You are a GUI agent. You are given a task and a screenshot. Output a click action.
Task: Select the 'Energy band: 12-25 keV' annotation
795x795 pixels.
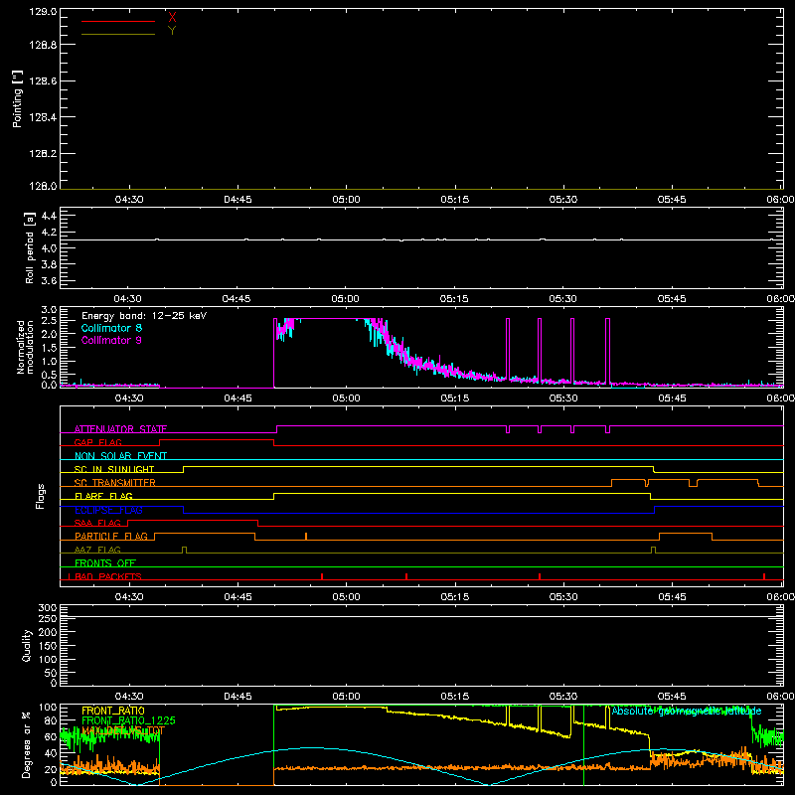(144, 316)
